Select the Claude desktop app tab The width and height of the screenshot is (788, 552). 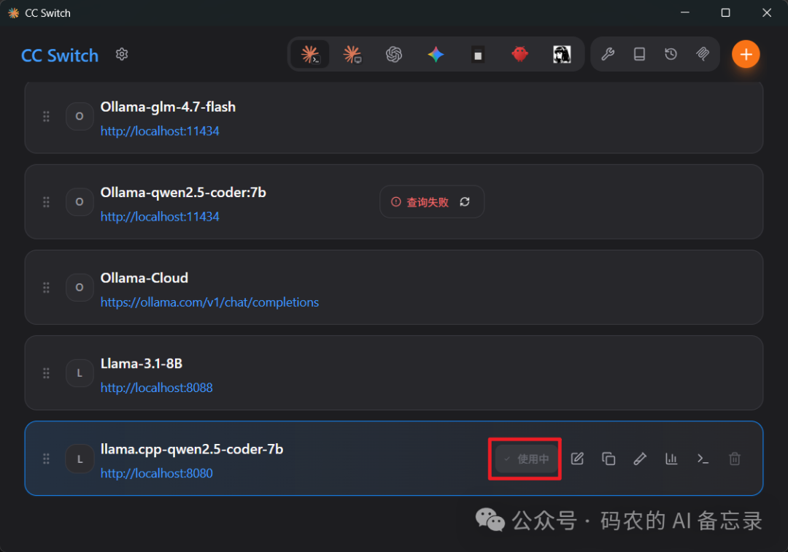(x=352, y=54)
